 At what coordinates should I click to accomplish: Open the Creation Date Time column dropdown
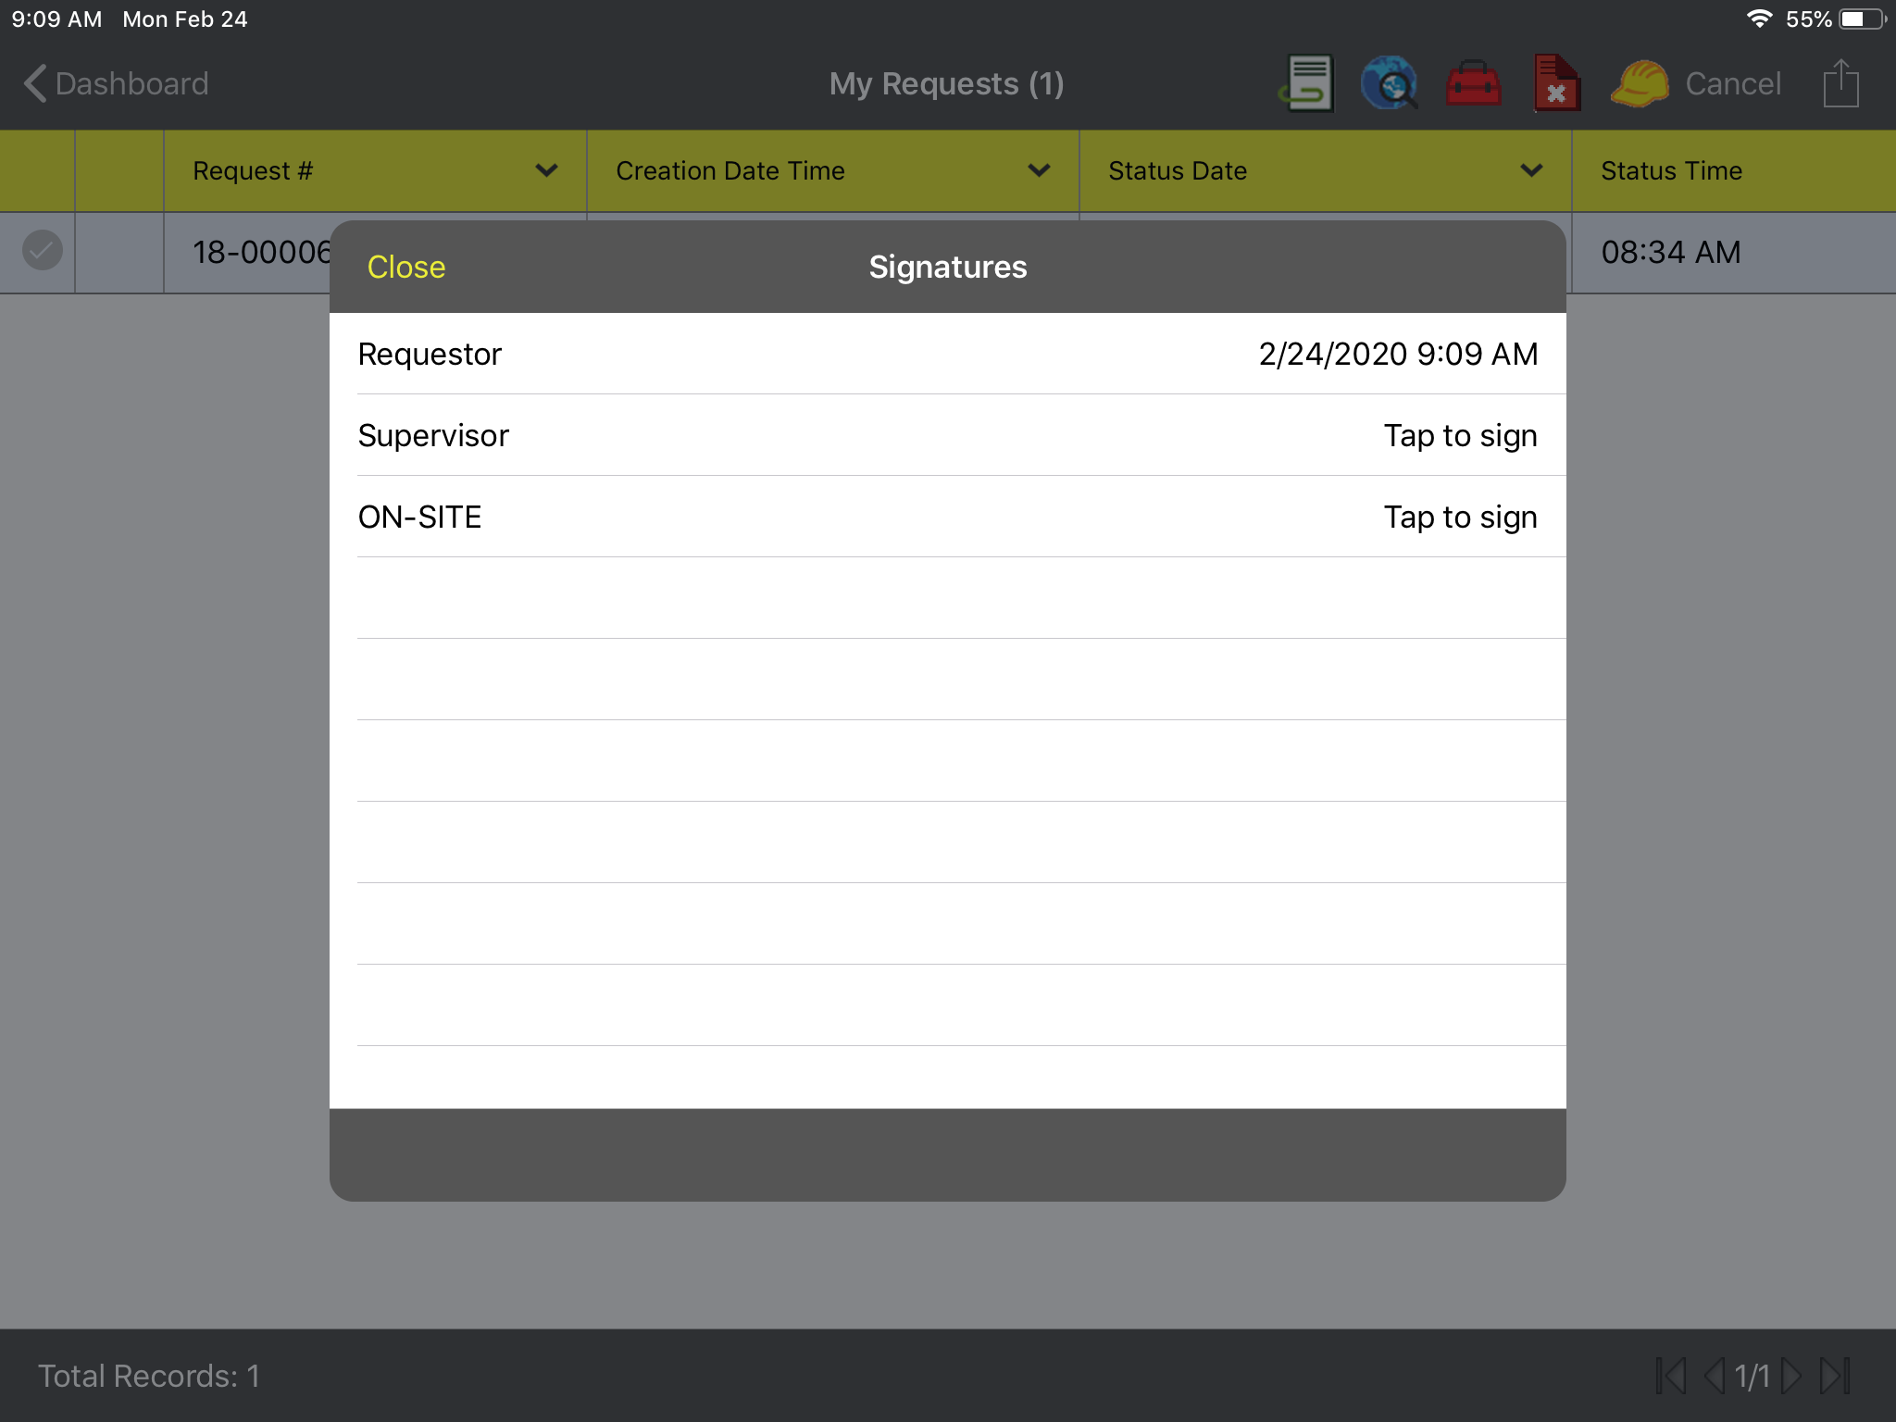pyautogui.click(x=1038, y=170)
